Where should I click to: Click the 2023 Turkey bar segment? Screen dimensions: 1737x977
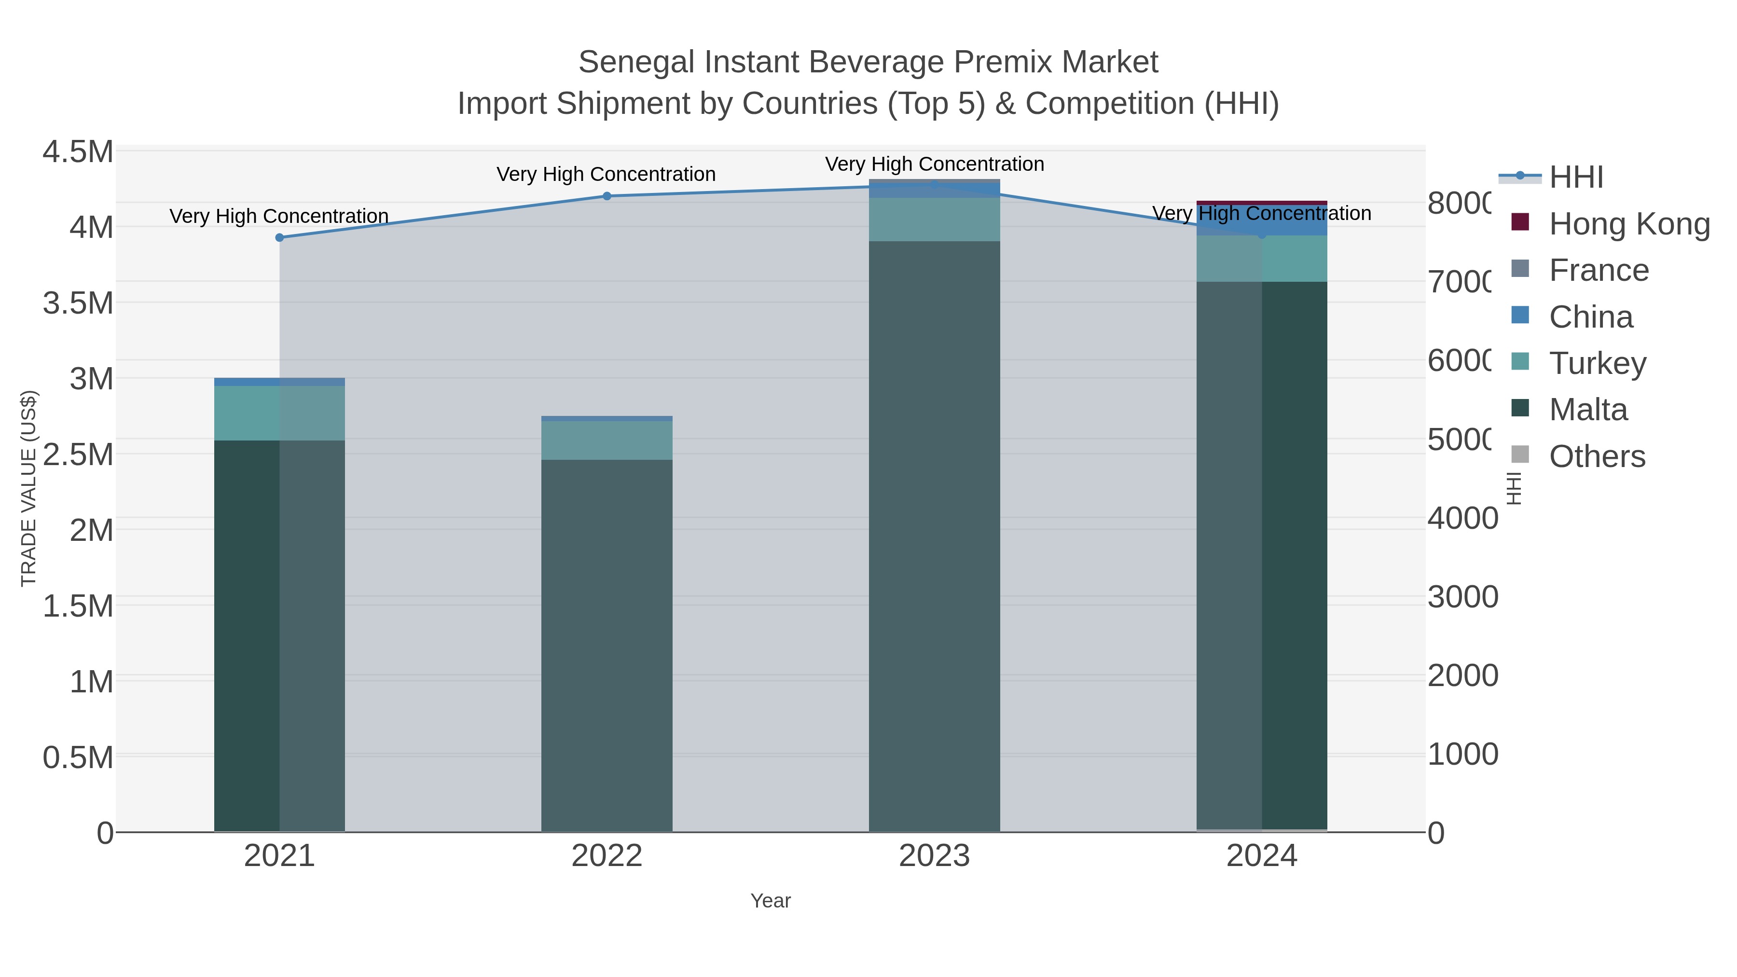[x=935, y=220]
